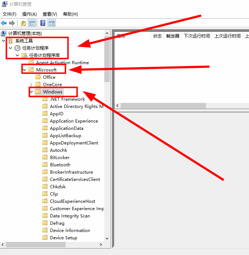Click the Forward arrow toolbar icon
This screenshot has width=249, height=255.
[12, 23]
